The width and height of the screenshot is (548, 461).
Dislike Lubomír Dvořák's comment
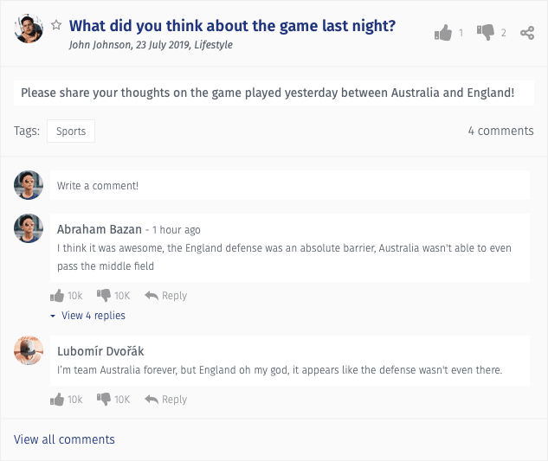[104, 400]
